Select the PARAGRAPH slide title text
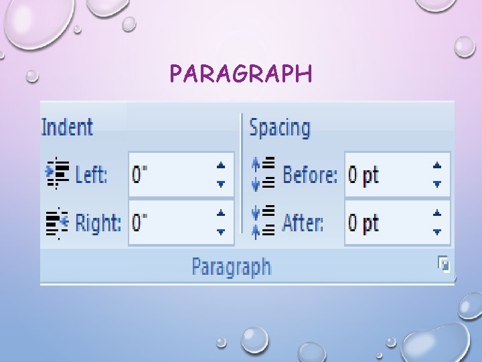The width and height of the screenshot is (482, 362). pos(241,73)
